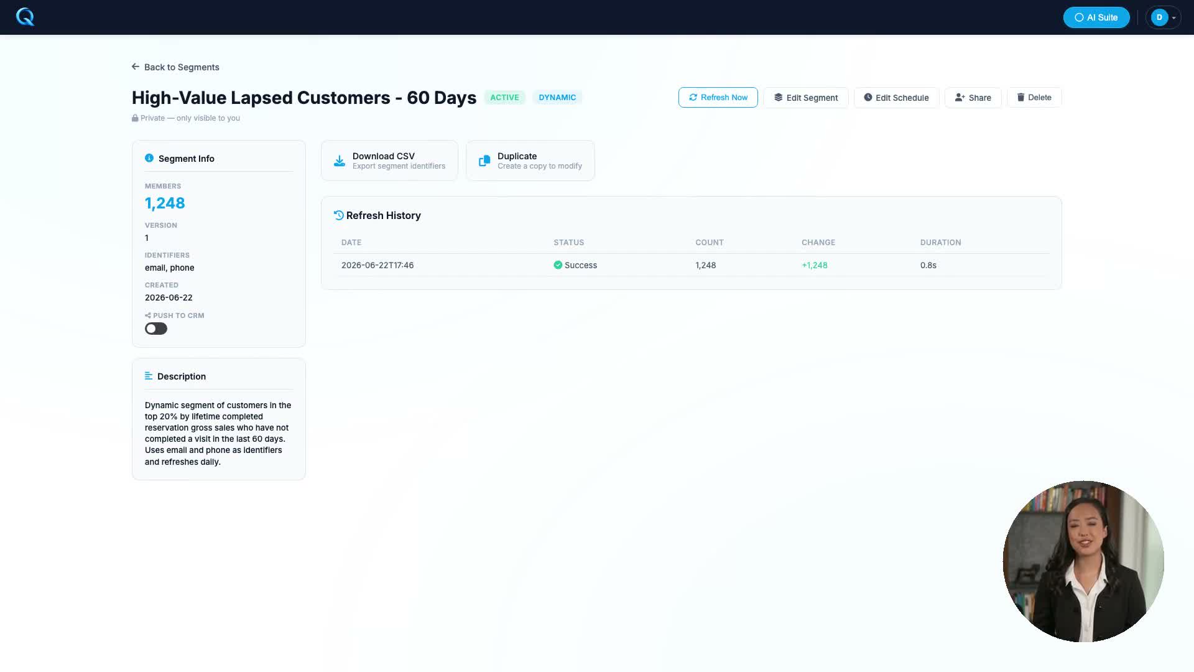Click the green Success check icon
Image resolution: width=1194 pixels, height=672 pixels.
point(558,265)
